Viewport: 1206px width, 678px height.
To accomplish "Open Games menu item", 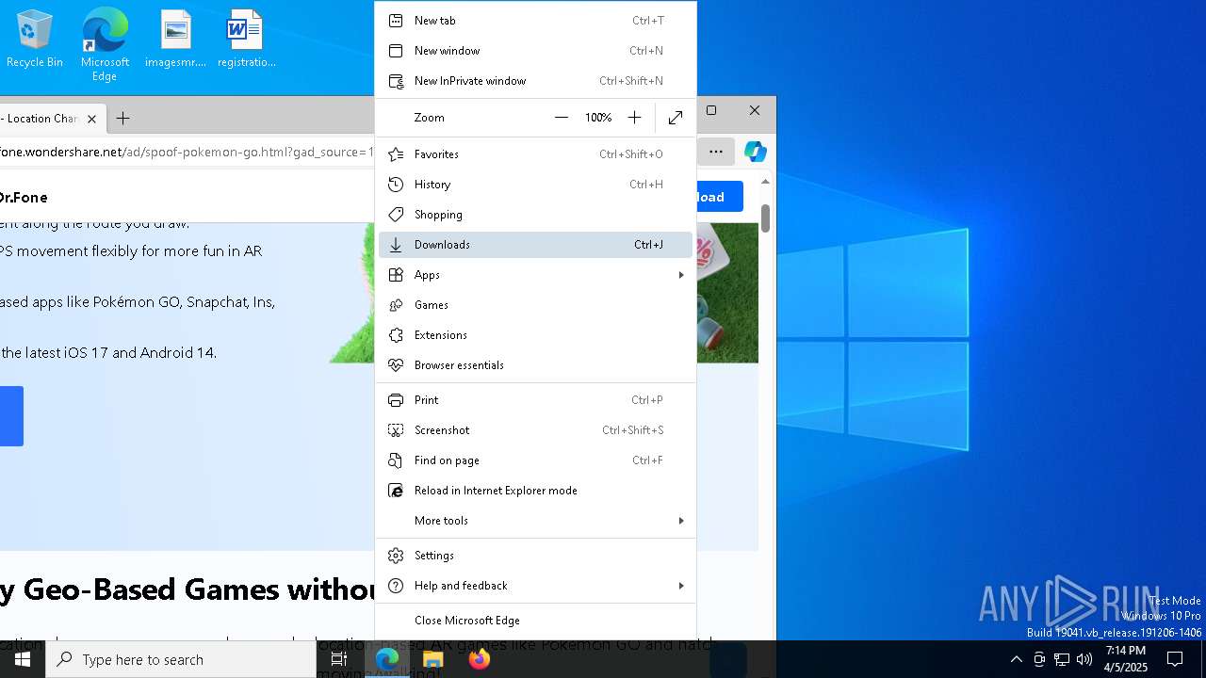I will tap(535, 305).
